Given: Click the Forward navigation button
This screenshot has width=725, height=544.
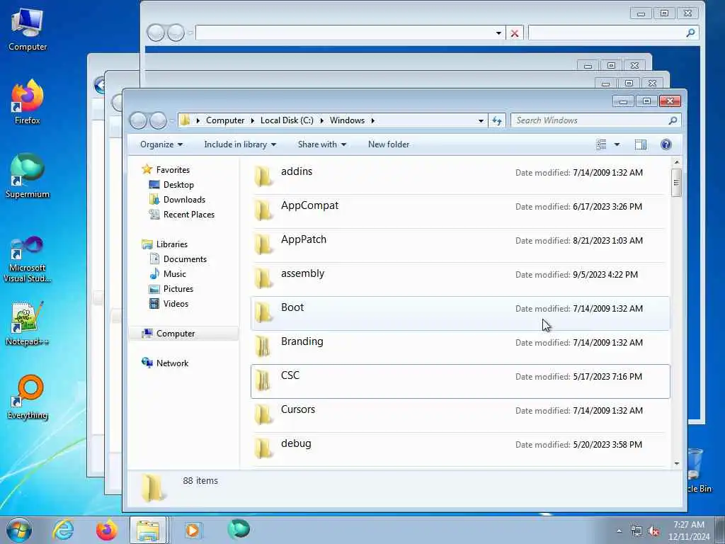Looking at the screenshot, I should coord(158,120).
